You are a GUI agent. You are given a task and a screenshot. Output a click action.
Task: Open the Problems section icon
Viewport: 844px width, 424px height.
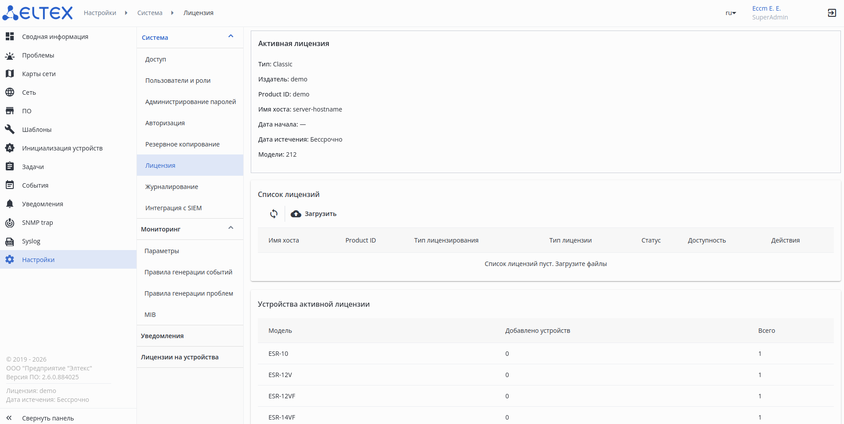tap(10, 55)
